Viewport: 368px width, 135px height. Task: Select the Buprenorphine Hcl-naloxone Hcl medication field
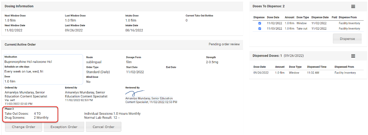click(x=28, y=62)
